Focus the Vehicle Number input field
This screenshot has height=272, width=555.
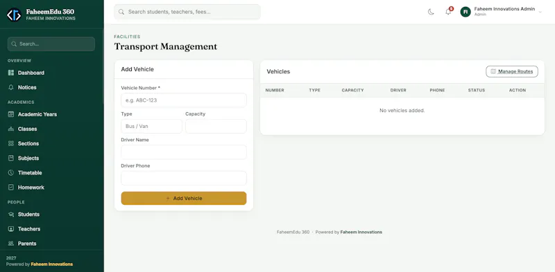coord(184,100)
